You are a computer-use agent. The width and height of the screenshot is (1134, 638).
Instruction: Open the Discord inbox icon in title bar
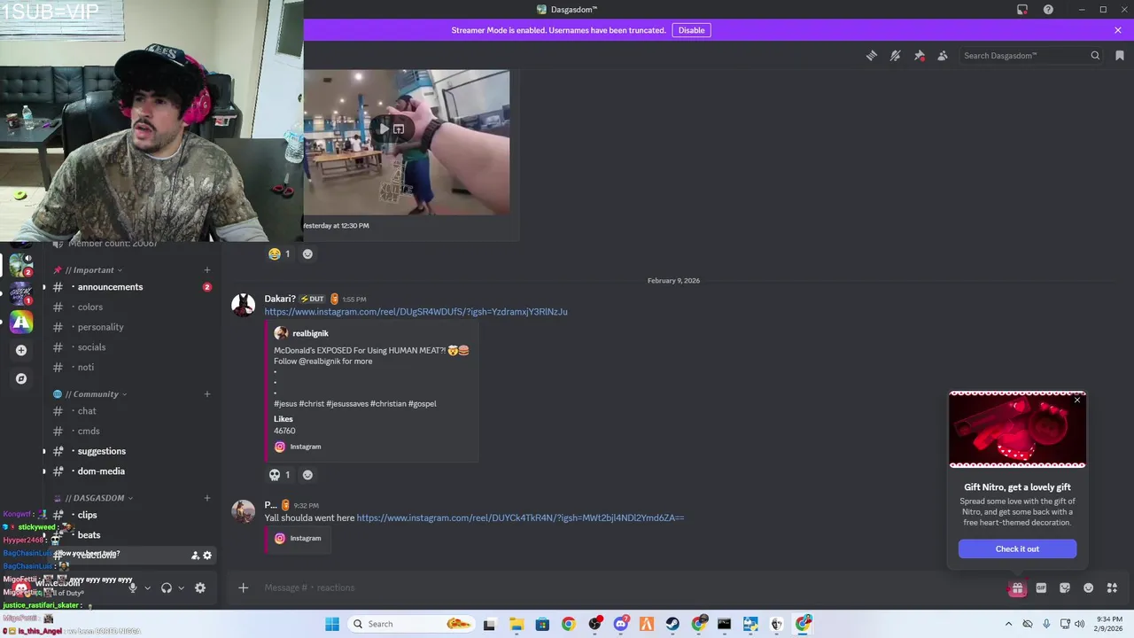click(x=1022, y=10)
